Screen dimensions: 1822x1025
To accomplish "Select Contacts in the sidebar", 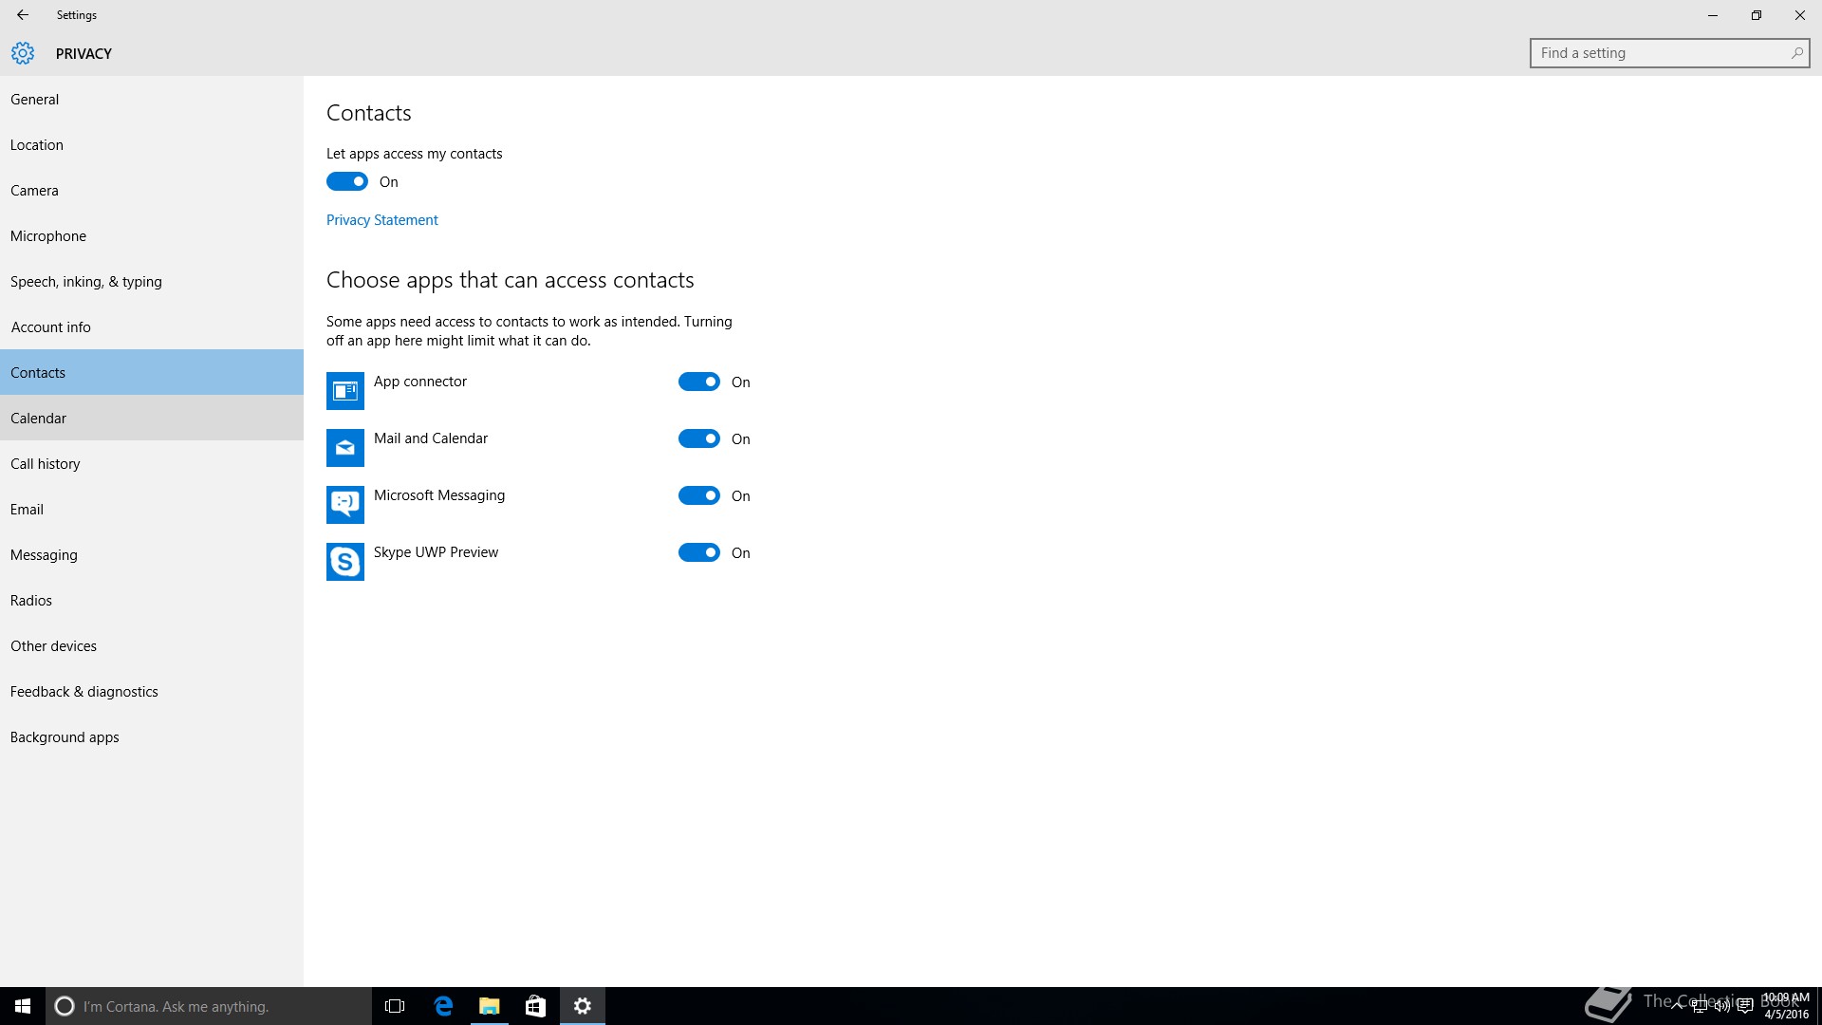I will [x=152, y=372].
